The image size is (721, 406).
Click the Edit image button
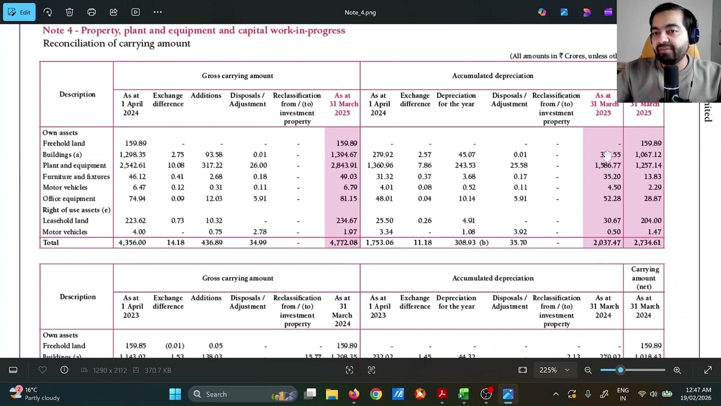click(19, 12)
